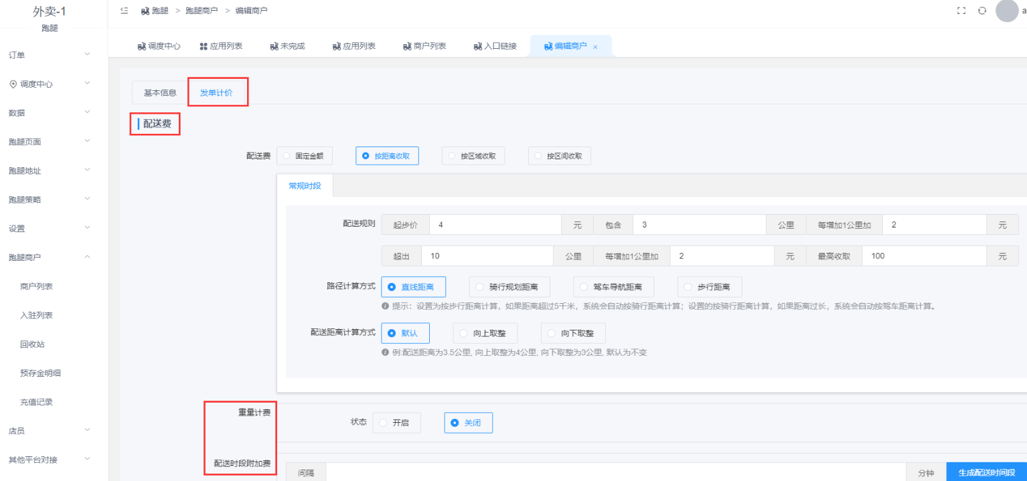
Task: Toggle fullscreen mode icon
Action: tap(961, 11)
